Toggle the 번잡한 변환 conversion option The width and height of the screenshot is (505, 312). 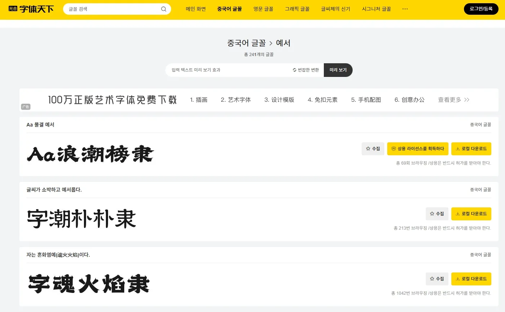click(306, 70)
